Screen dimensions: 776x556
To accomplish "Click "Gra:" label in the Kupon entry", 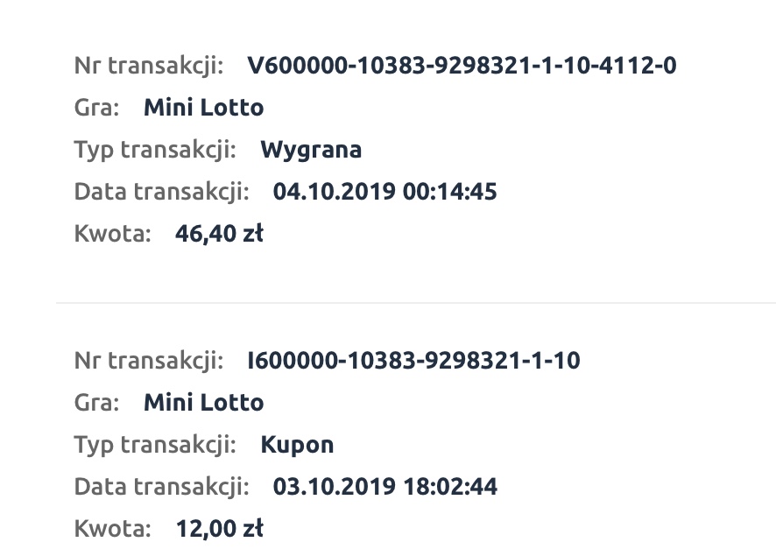I will coord(96,402).
